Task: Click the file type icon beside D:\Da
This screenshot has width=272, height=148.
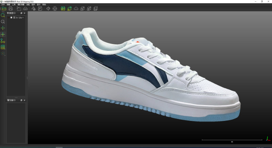Action: point(14,18)
